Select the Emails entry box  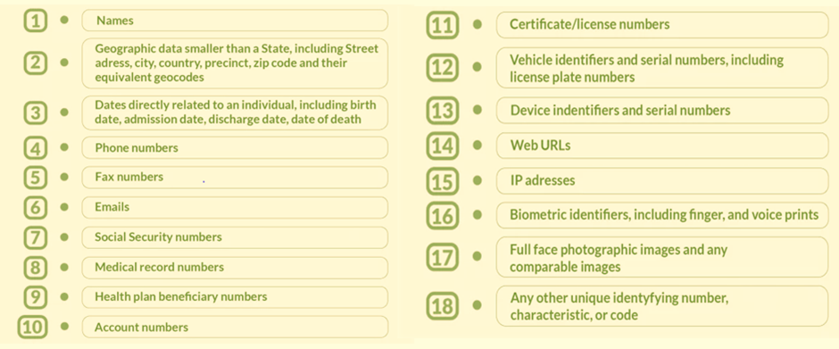tap(235, 207)
